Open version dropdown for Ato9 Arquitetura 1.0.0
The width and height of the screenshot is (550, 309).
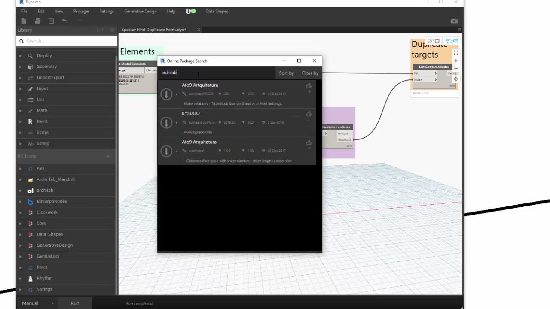pos(177,151)
